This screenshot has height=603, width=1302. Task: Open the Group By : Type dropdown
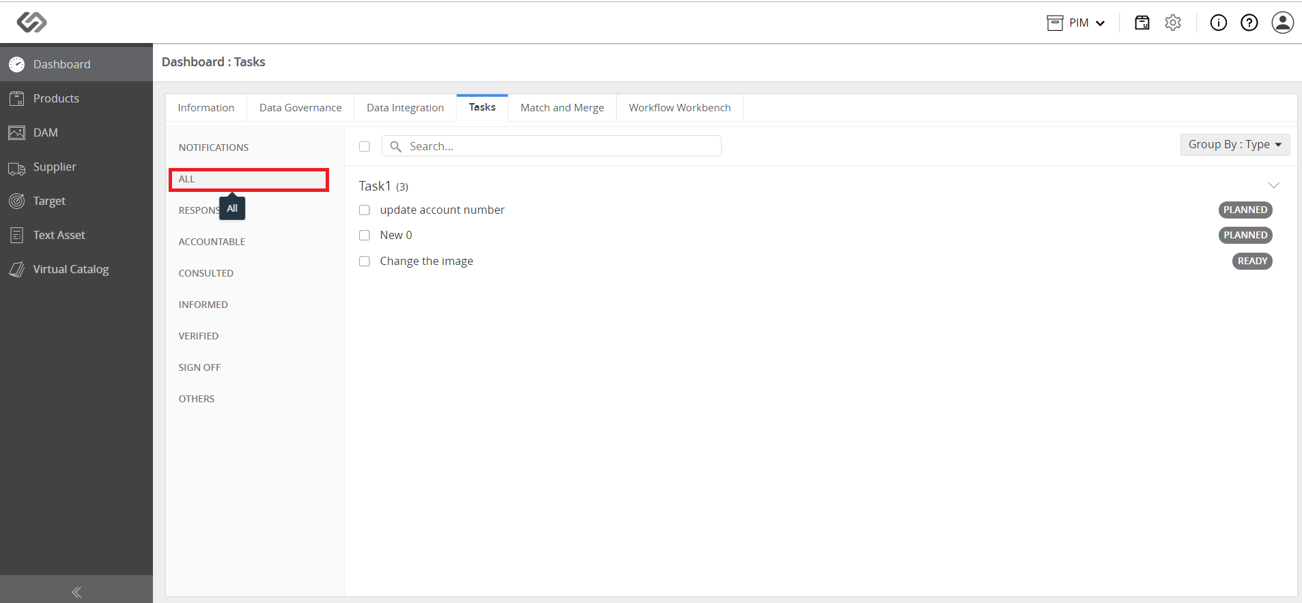[x=1235, y=145]
